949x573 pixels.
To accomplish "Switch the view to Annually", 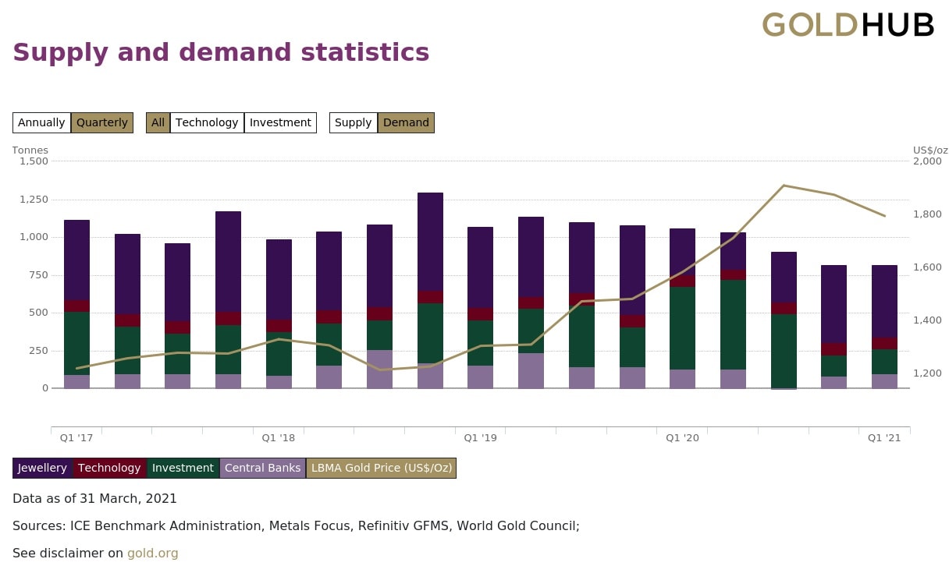I will [41, 122].
